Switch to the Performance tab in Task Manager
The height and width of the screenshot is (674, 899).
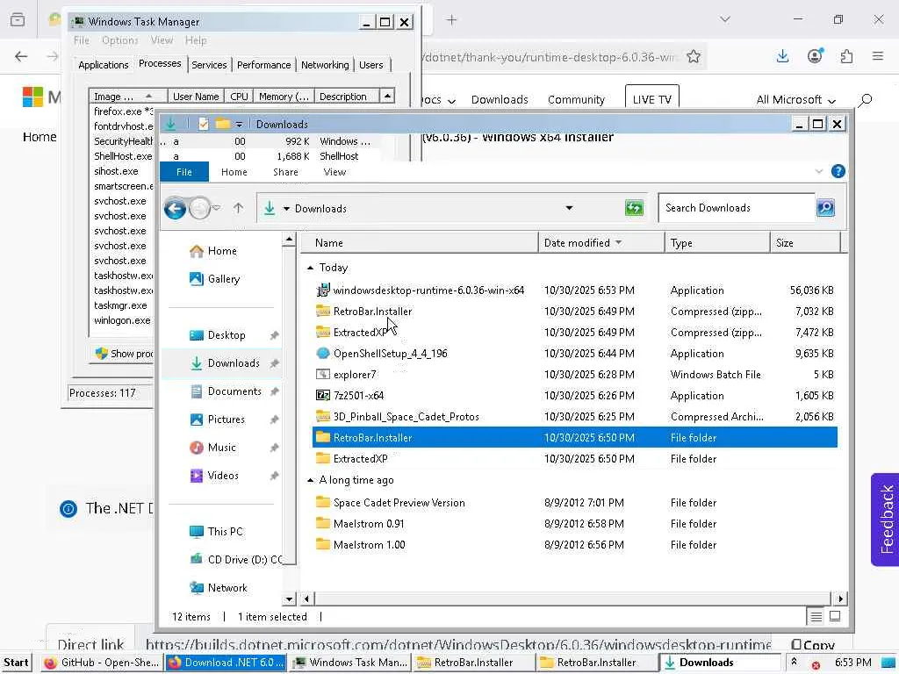pos(263,65)
